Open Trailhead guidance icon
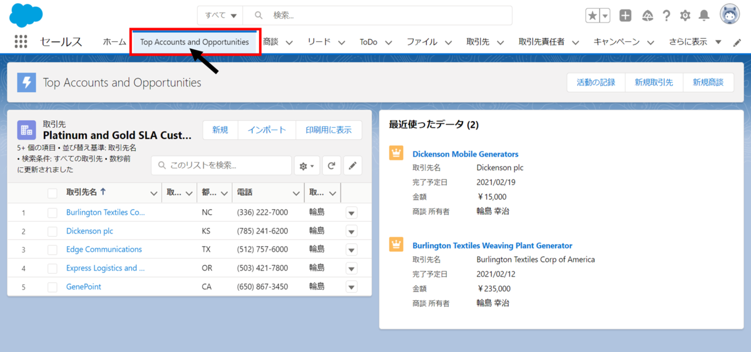Image resolution: width=751 pixels, height=352 pixels. (648, 16)
